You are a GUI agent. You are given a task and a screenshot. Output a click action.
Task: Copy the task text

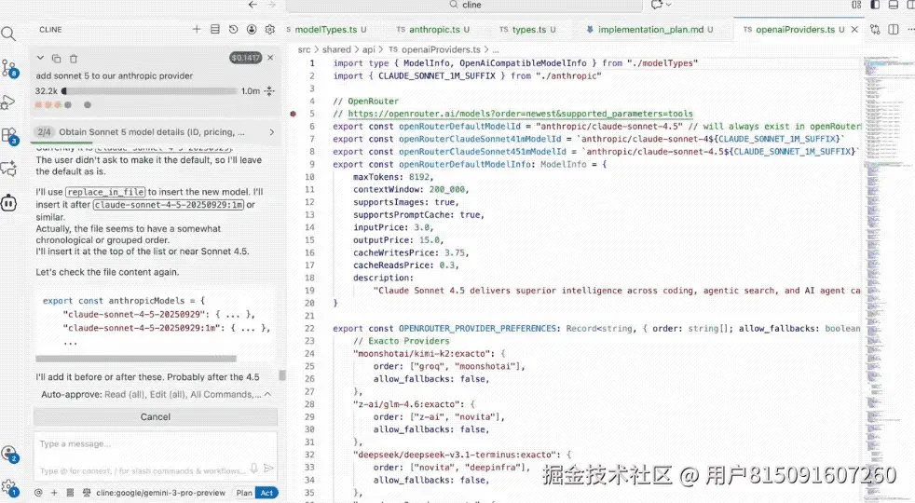[x=57, y=59]
